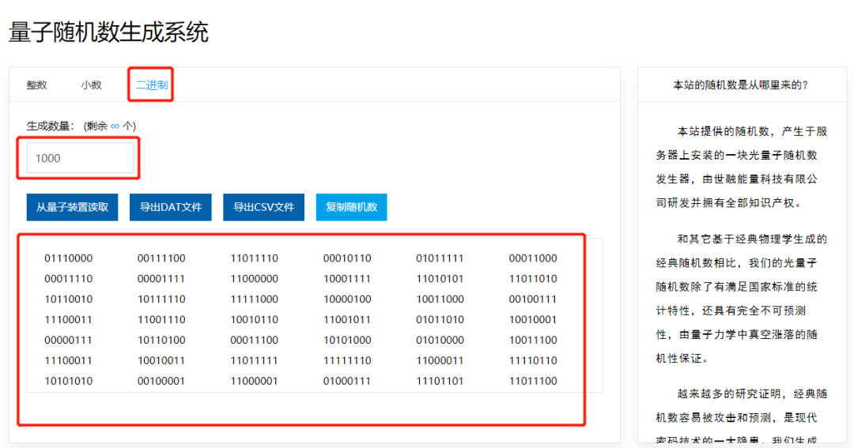
Task: Click the 生成数量 label text
Action: coord(51,126)
